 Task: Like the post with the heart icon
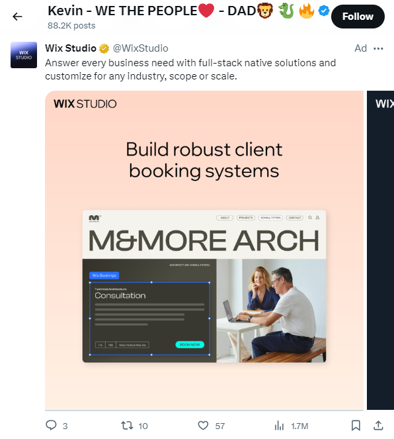(203, 426)
